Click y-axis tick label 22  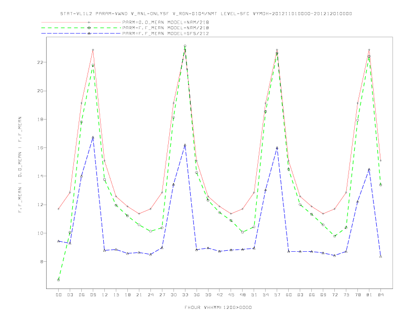40,62
